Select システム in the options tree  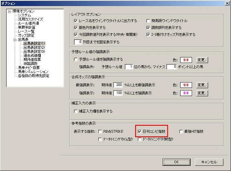coord(24,15)
